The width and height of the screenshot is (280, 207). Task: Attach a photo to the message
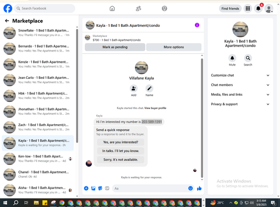tap(93, 189)
